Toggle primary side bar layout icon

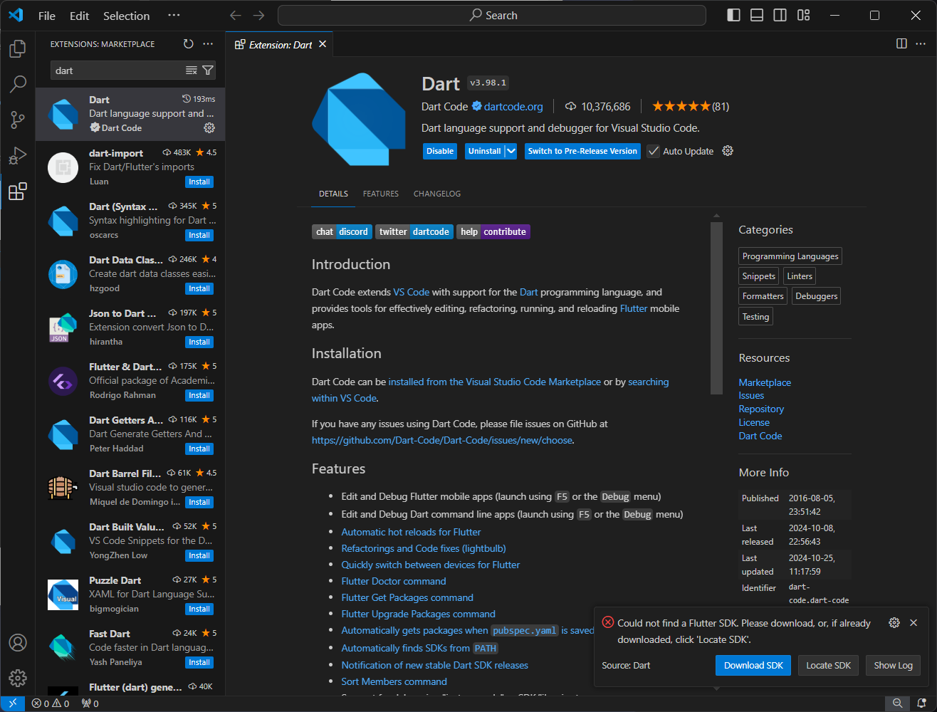click(x=733, y=16)
